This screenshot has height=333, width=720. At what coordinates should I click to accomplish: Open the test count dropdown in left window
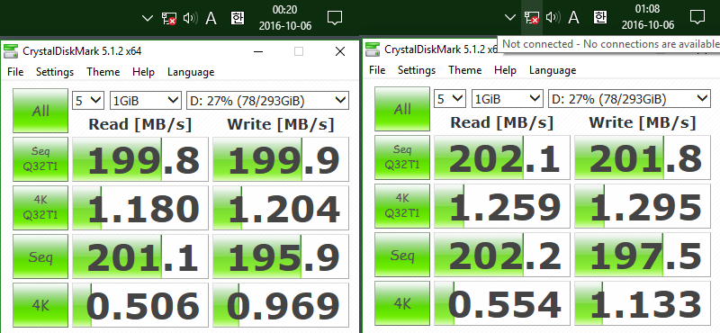87,101
